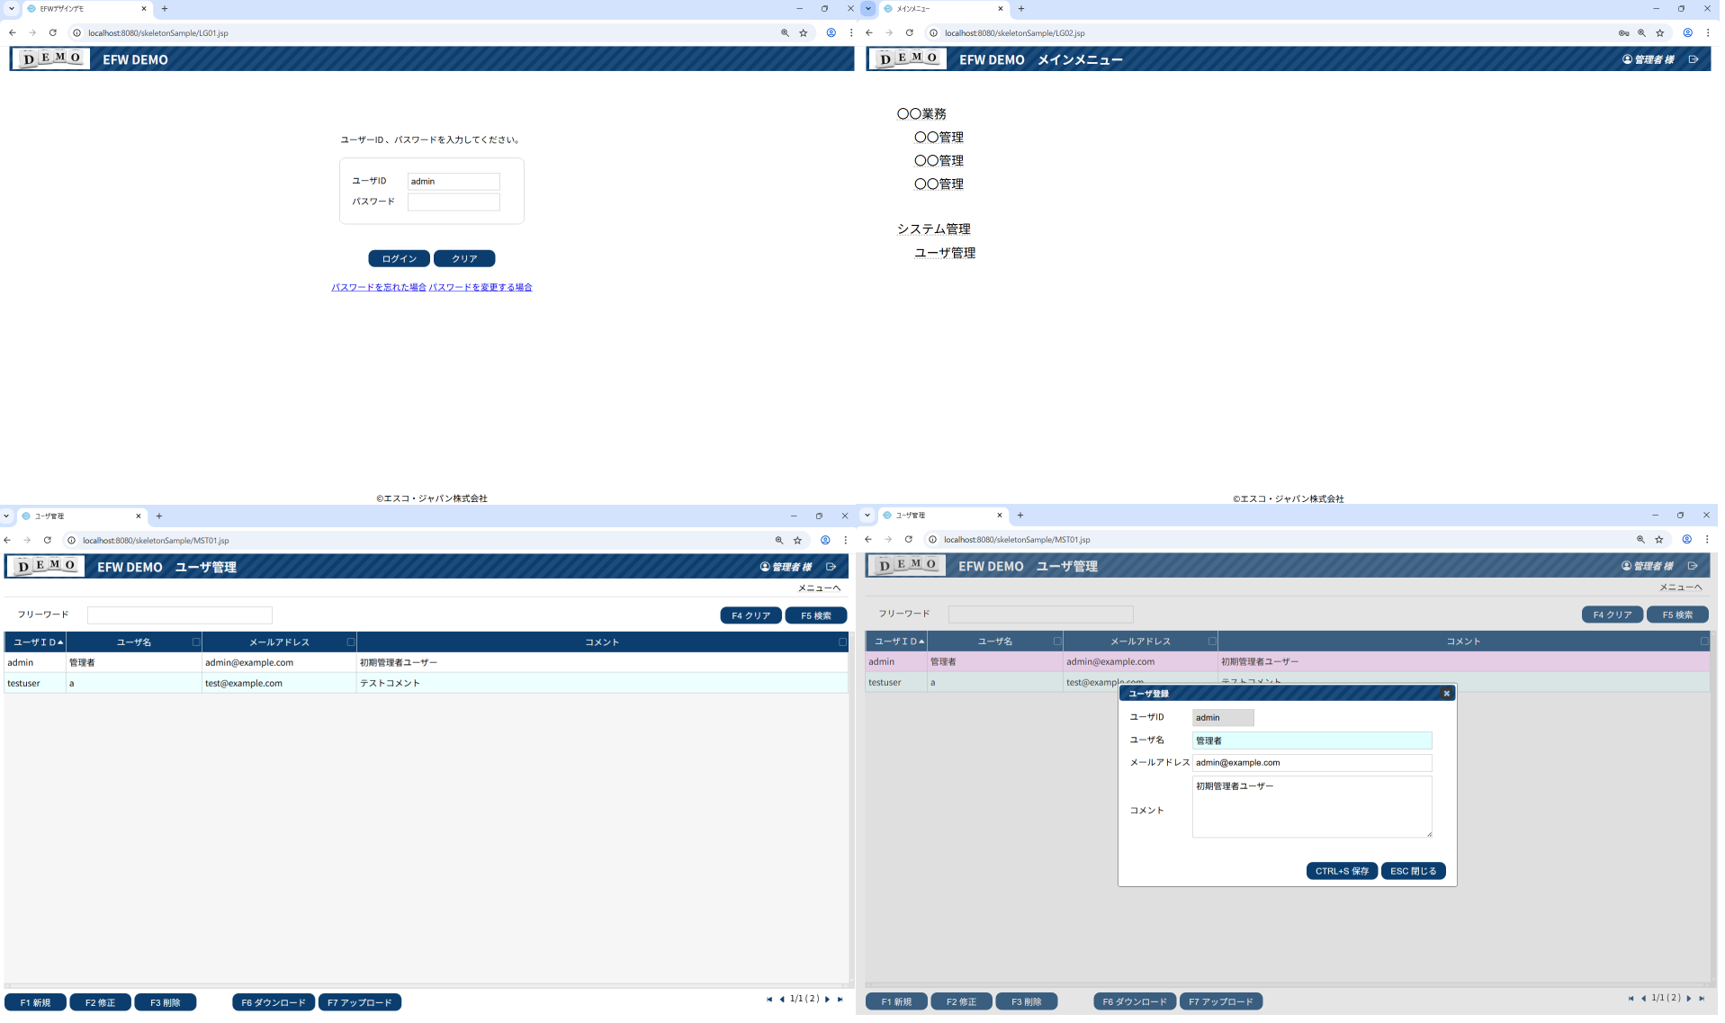
Task: Click the クリア button on the login form
Action: [464, 259]
